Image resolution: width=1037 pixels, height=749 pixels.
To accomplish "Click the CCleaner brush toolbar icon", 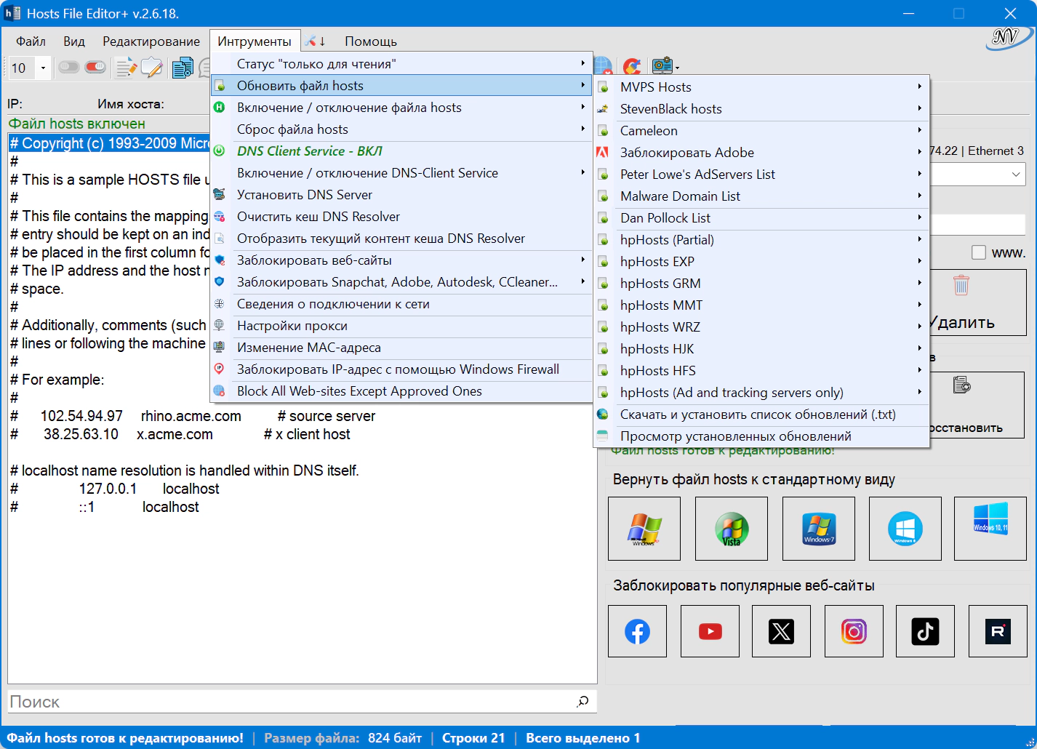I will click(632, 67).
